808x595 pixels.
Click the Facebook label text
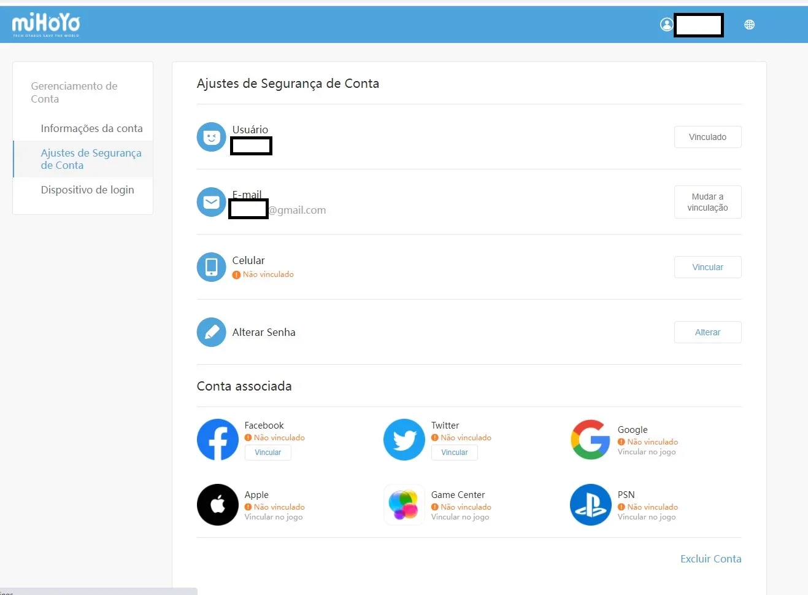[264, 426]
